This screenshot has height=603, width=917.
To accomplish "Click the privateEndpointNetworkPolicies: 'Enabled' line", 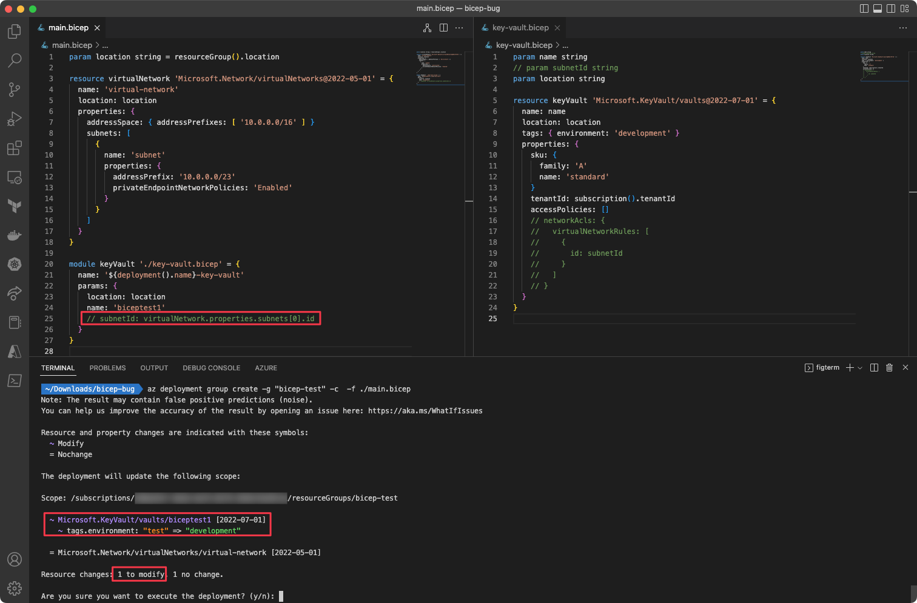I will pos(202,188).
